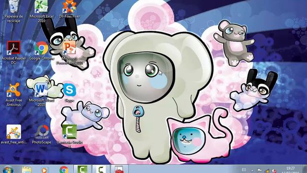Viewport: 307px width, 173px height.
Task: Launch Google Chrome desktop shortcut
Action: (41, 50)
